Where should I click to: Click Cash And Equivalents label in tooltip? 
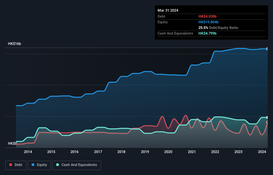pos(175,33)
